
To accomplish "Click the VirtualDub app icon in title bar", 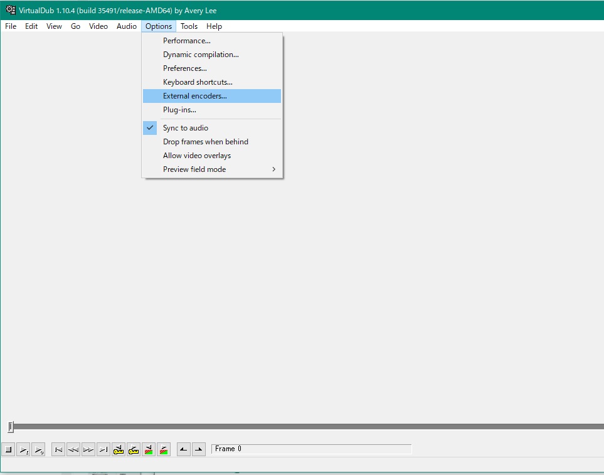I will click(x=11, y=10).
